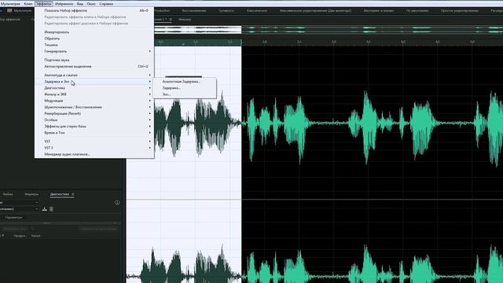Screen dimensions: 503x283
Task: Open the Мультитрек menu
Action: coord(10,4)
